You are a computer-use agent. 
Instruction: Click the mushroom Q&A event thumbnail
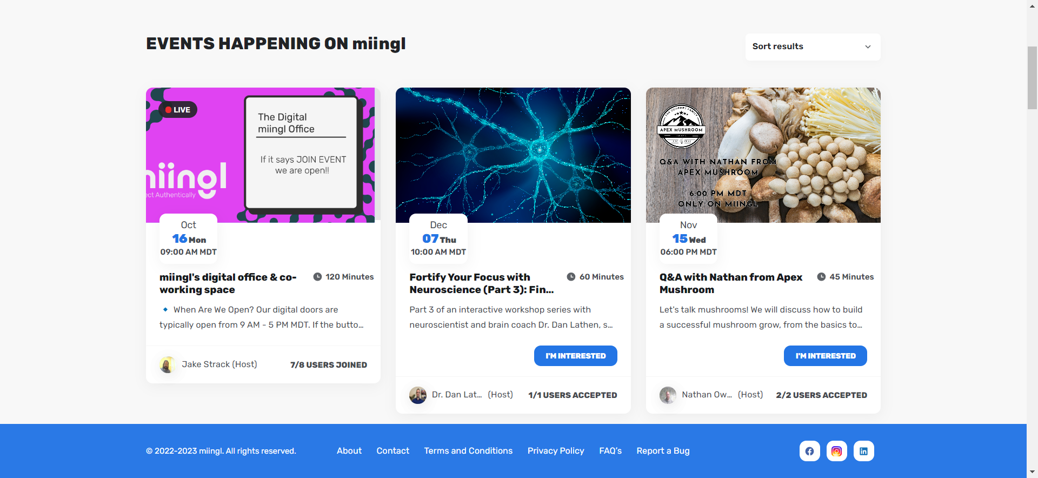click(763, 155)
